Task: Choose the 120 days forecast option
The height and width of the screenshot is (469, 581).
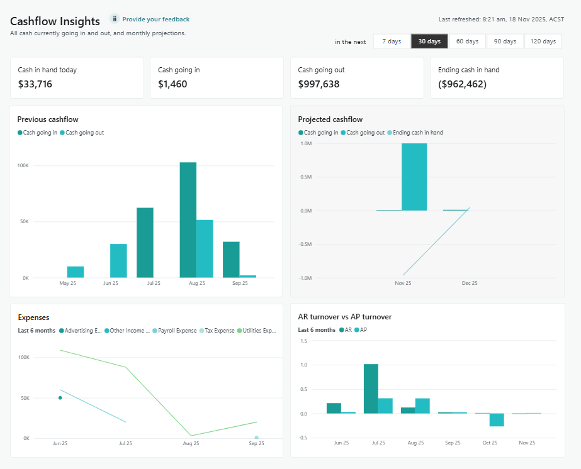Action: (x=543, y=41)
